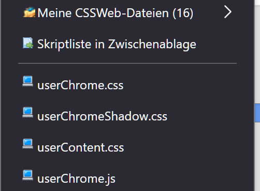Open the userChromeShadow.css file entry
The image size is (260, 191).
[x=127, y=116]
